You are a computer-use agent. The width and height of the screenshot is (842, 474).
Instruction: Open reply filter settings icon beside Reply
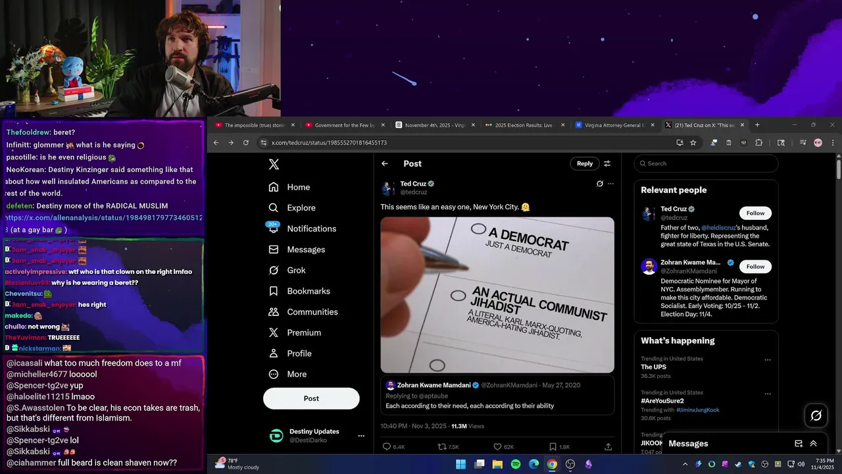607,163
